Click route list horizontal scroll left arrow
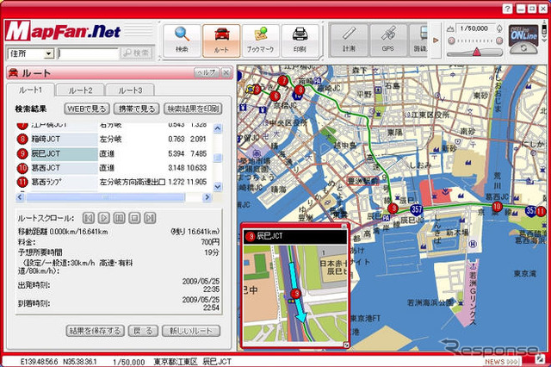The image size is (551, 367). point(20,197)
